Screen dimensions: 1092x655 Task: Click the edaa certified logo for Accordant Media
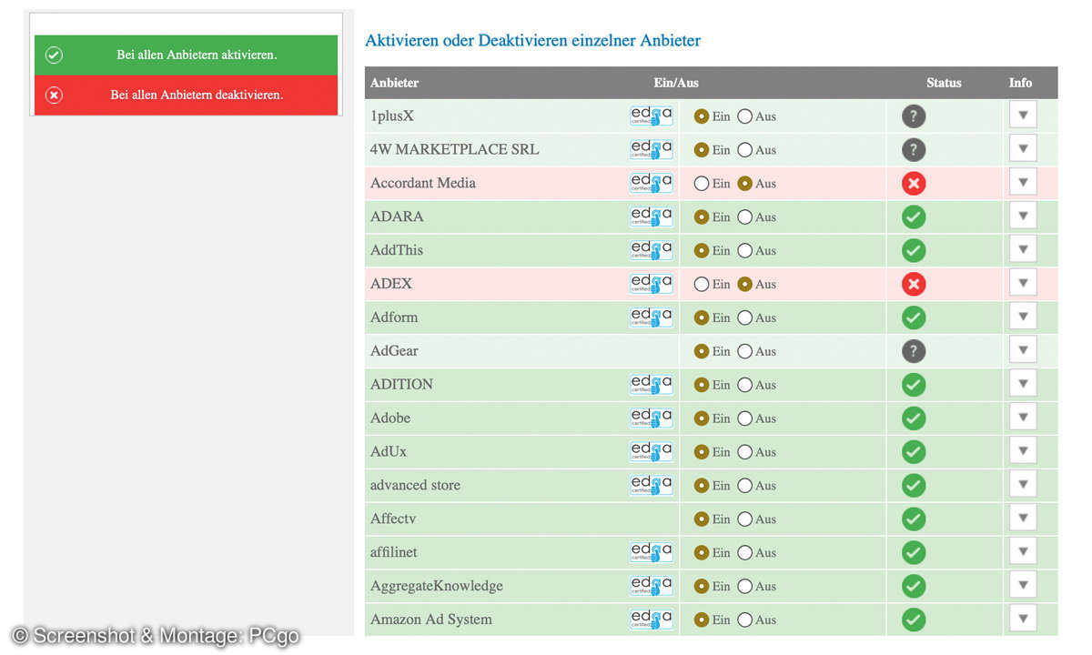click(x=652, y=183)
